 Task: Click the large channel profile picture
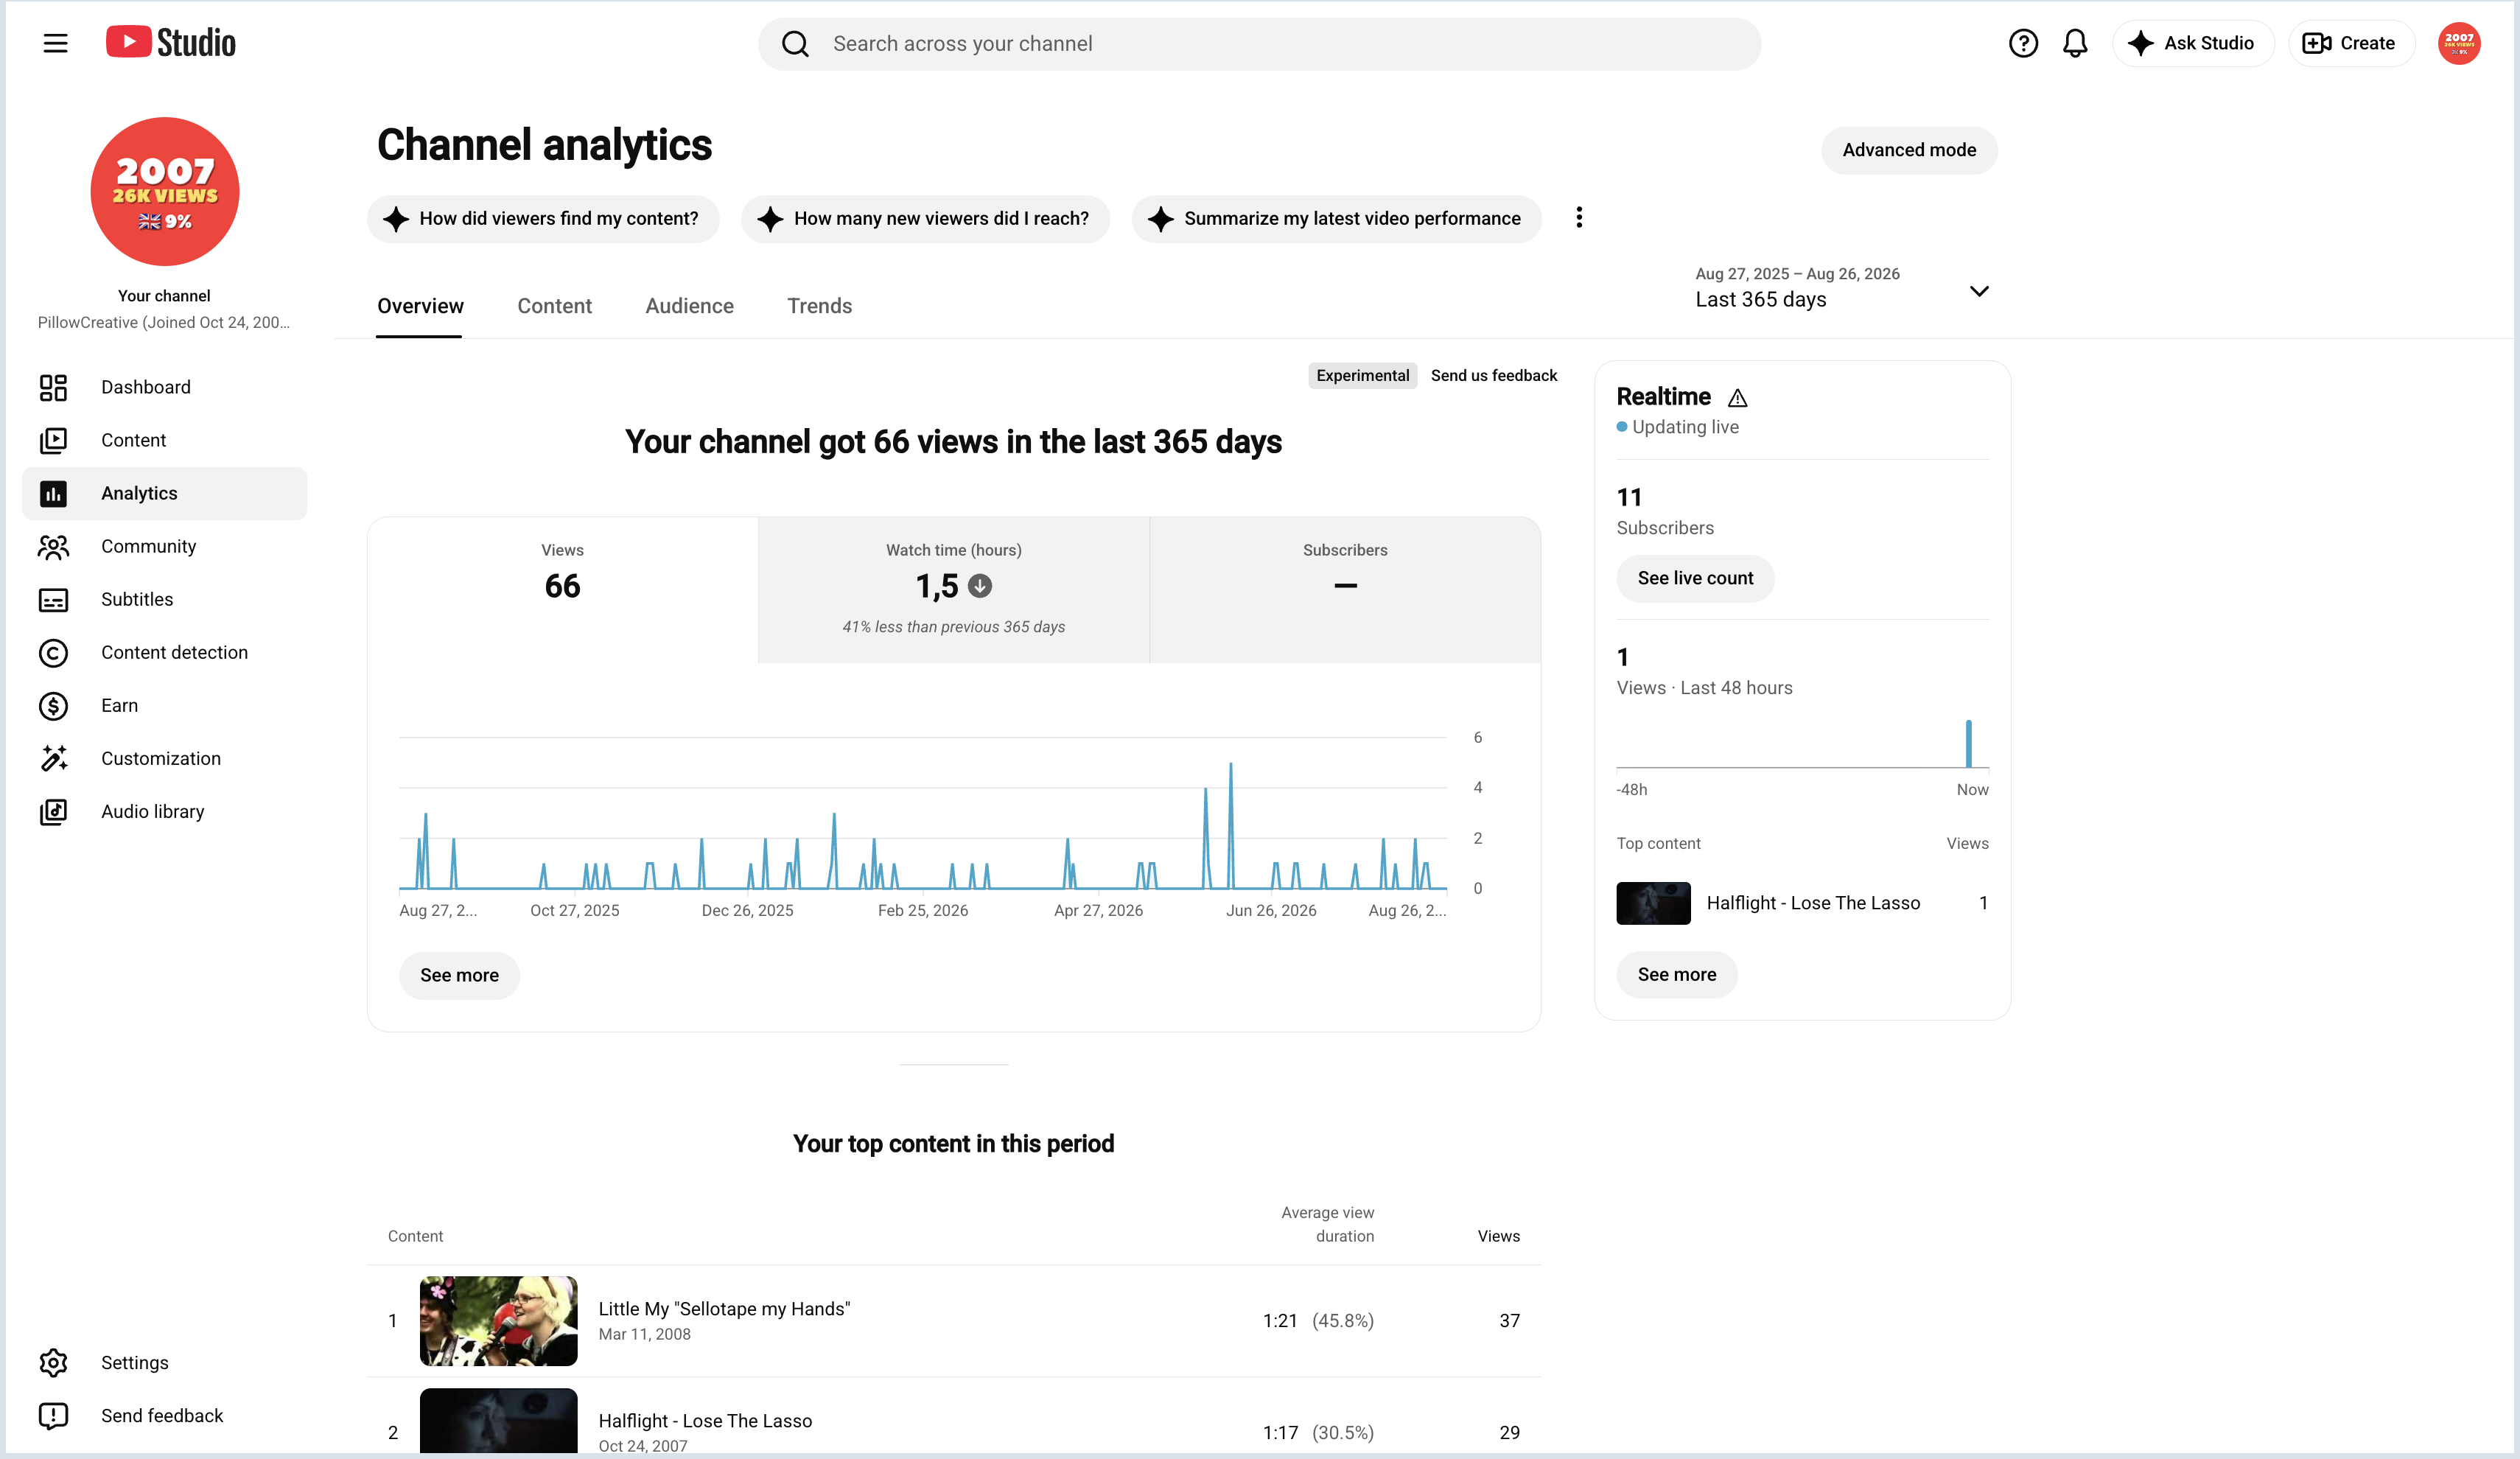(x=165, y=191)
